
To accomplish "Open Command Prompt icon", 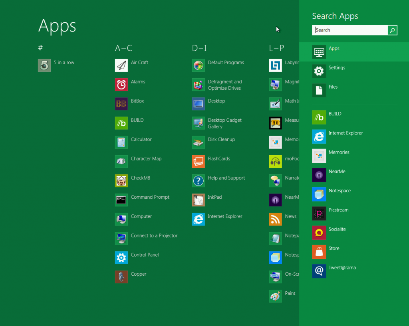I will (x=121, y=200).
